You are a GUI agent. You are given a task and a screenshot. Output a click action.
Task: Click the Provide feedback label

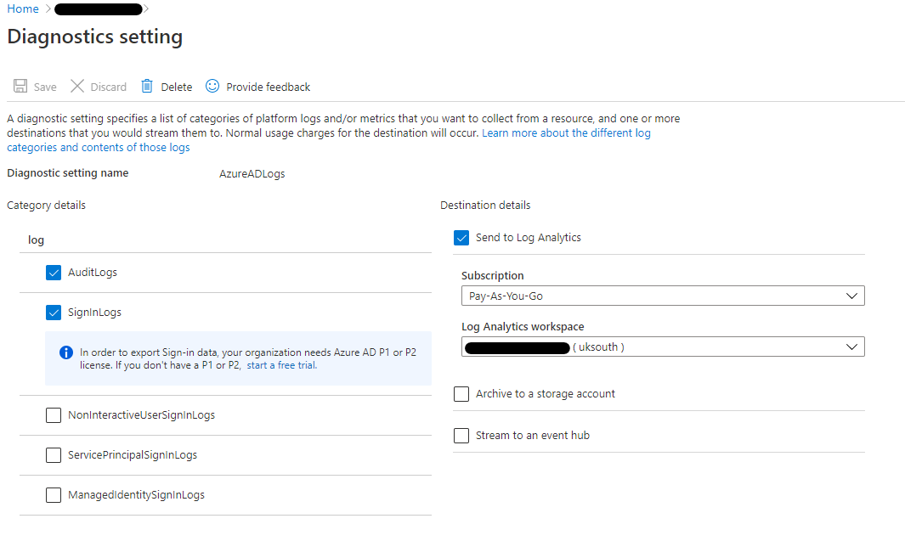(x=268, y=87)
